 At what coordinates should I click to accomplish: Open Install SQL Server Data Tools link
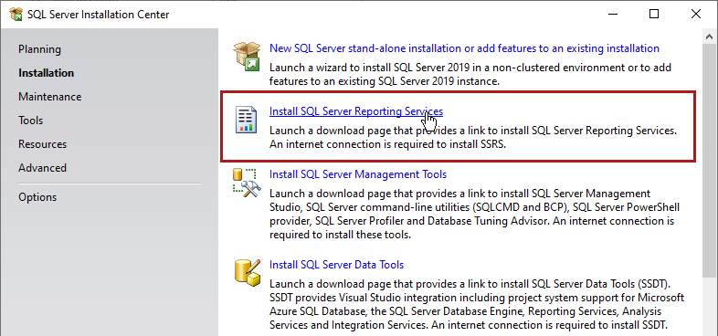336,265
